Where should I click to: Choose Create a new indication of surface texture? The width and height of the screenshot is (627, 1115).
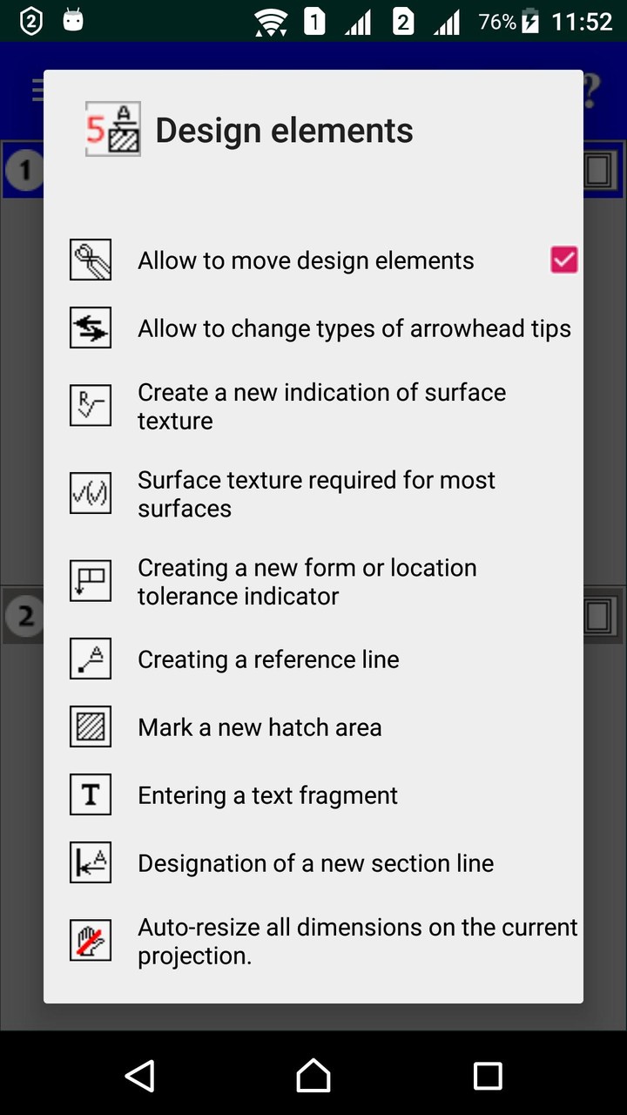(x=321, y=406)
